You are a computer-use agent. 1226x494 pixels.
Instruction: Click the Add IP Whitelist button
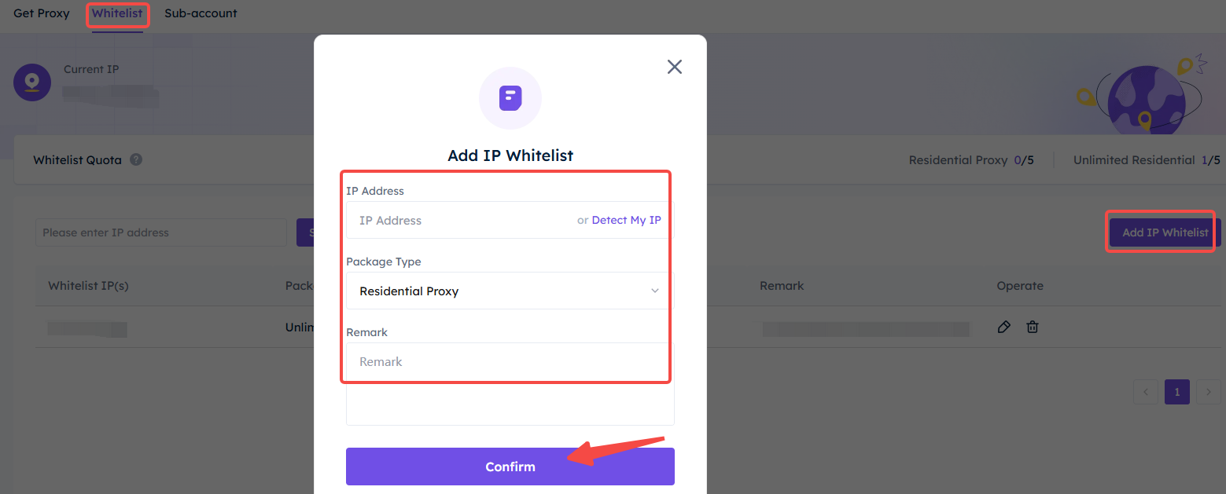click(x=1165, y=232)
